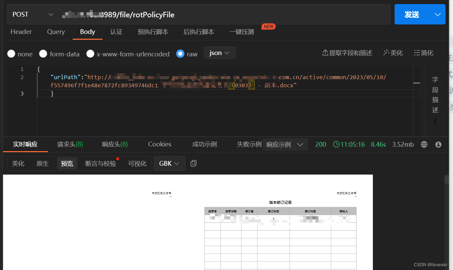Click the globe icon in the response bar
453x270 pixels.
424,144
